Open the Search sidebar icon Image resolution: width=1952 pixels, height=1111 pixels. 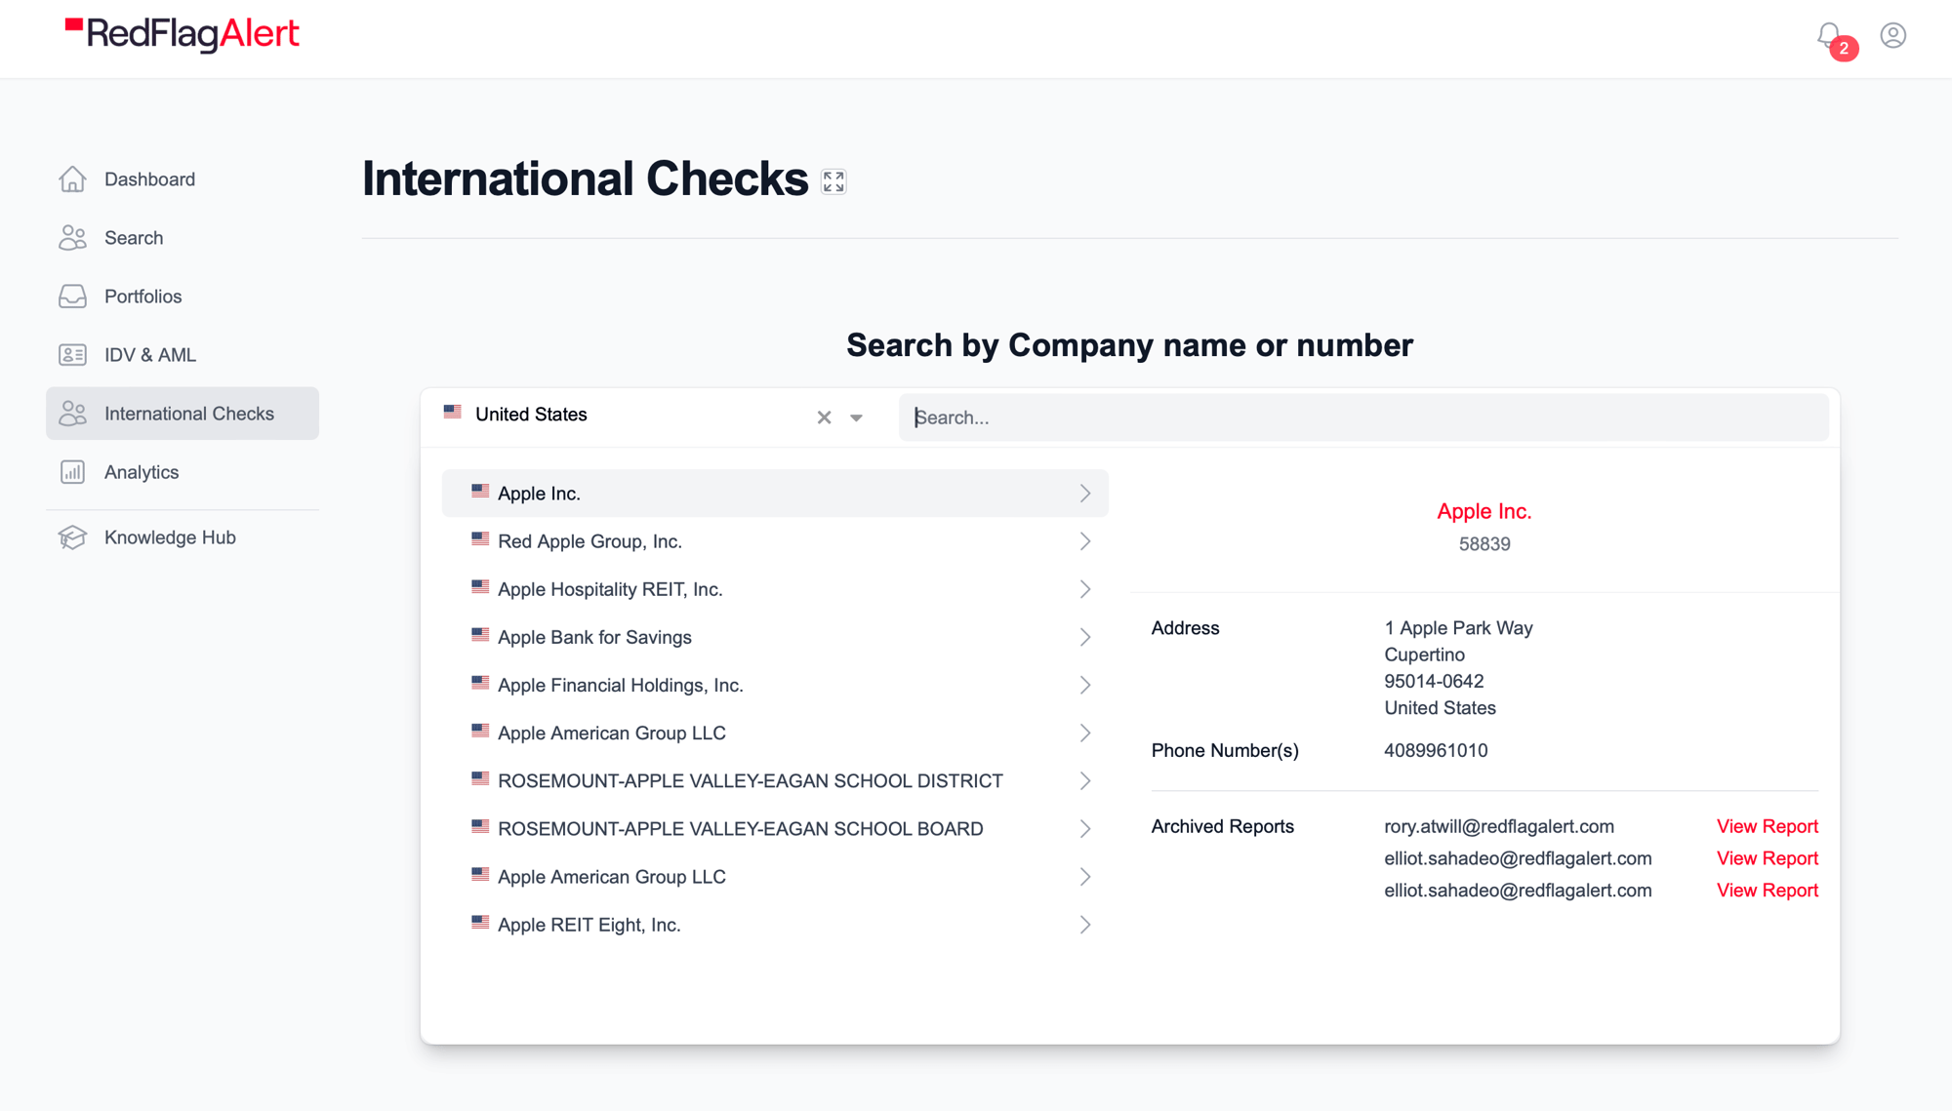pyautogui.click(x=74, y=237)
